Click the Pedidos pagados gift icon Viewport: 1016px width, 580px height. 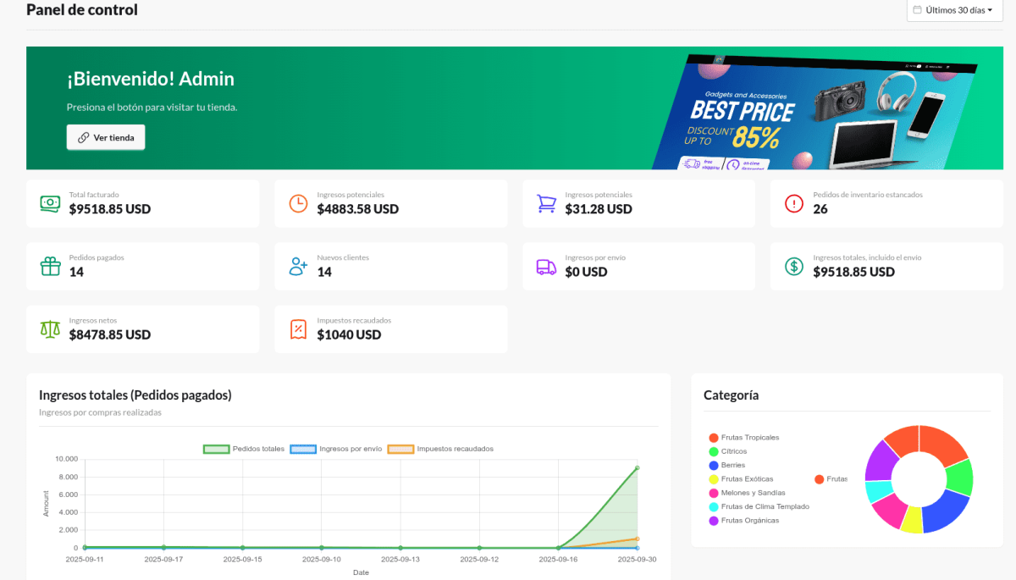50,266
